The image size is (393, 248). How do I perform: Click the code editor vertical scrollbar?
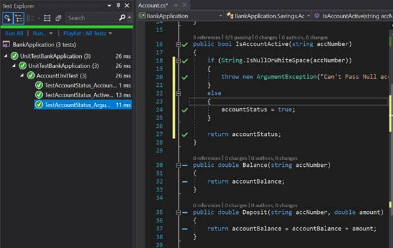pos(391,135)
